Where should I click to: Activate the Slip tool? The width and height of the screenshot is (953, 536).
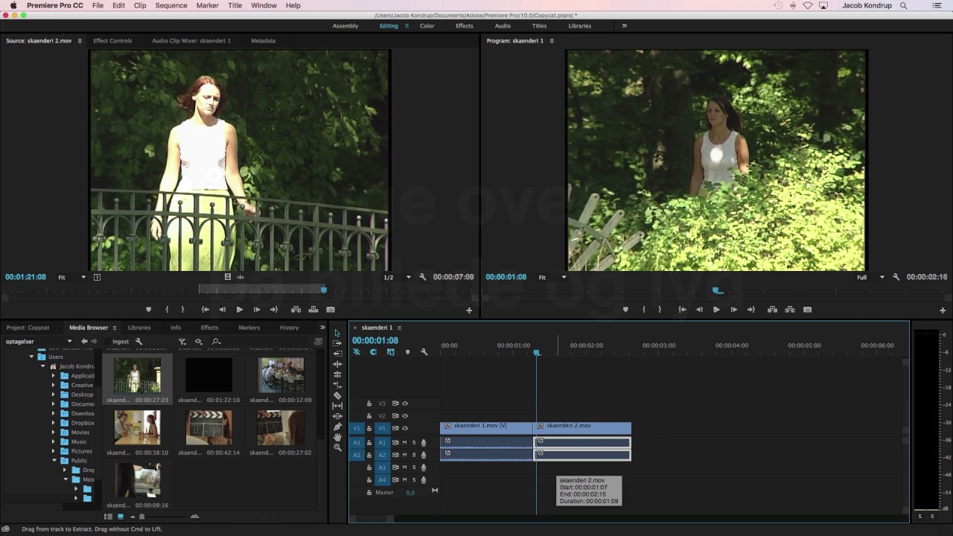click(337, 406)
